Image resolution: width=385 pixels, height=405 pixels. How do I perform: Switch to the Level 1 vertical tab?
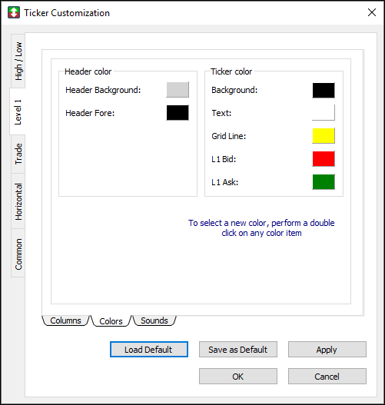click(x=18, y=112)
